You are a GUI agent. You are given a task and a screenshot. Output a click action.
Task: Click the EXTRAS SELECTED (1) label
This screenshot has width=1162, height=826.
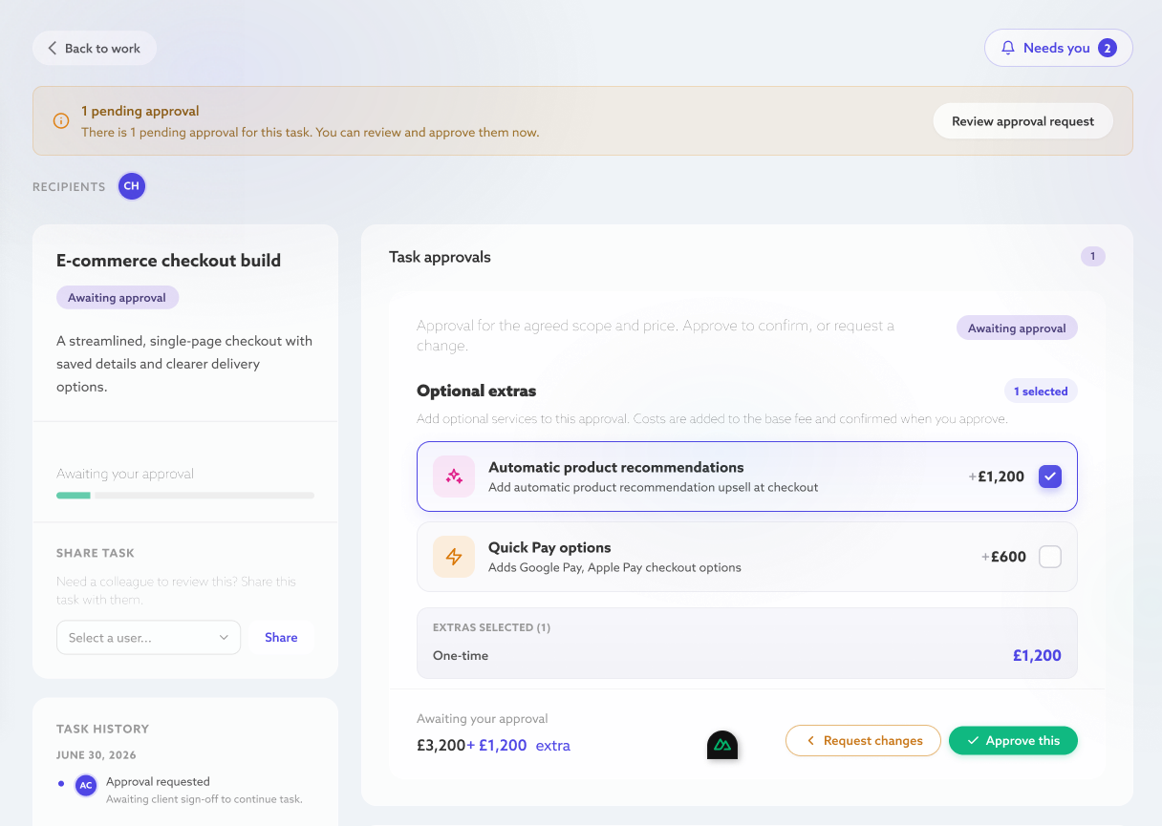coord(491,627)
